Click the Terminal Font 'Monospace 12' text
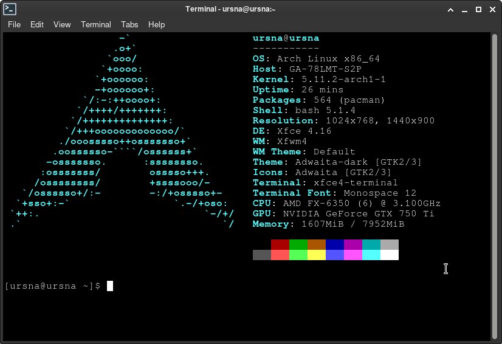The height and width of the screenshot is (344, 502). (380, 193)
